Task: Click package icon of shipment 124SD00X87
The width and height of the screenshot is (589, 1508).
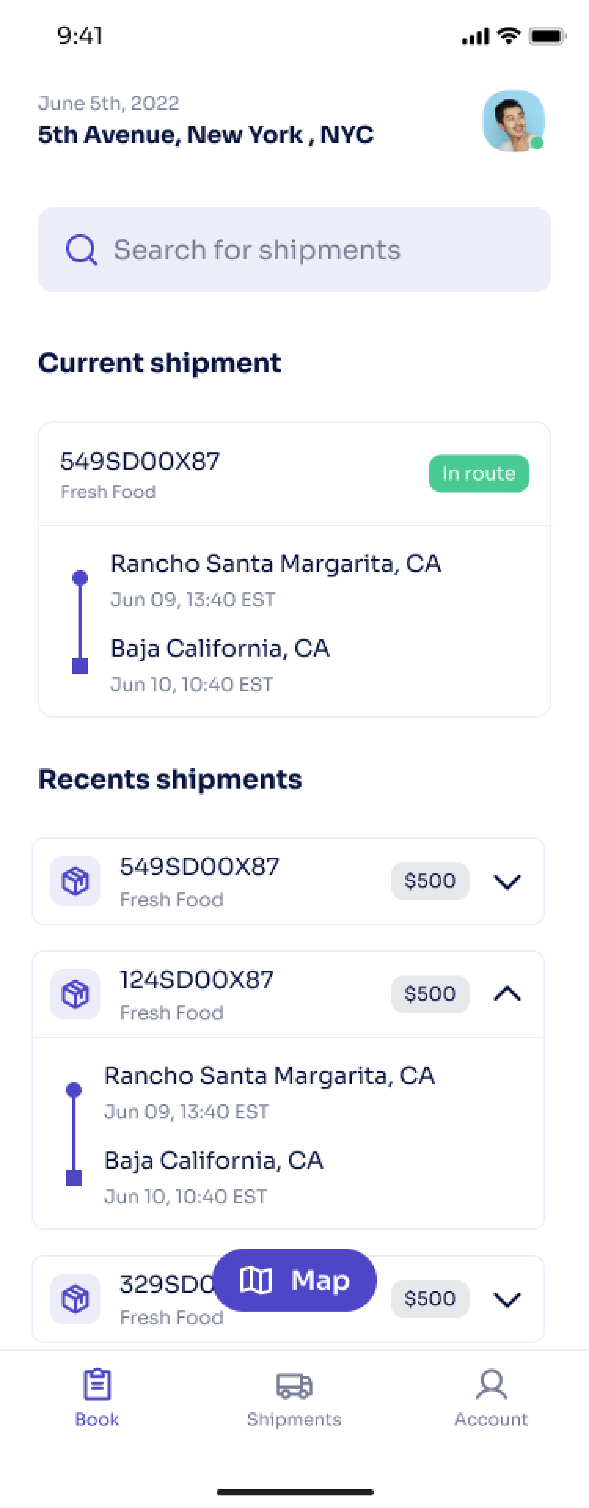Action: (x=75, y=994)
